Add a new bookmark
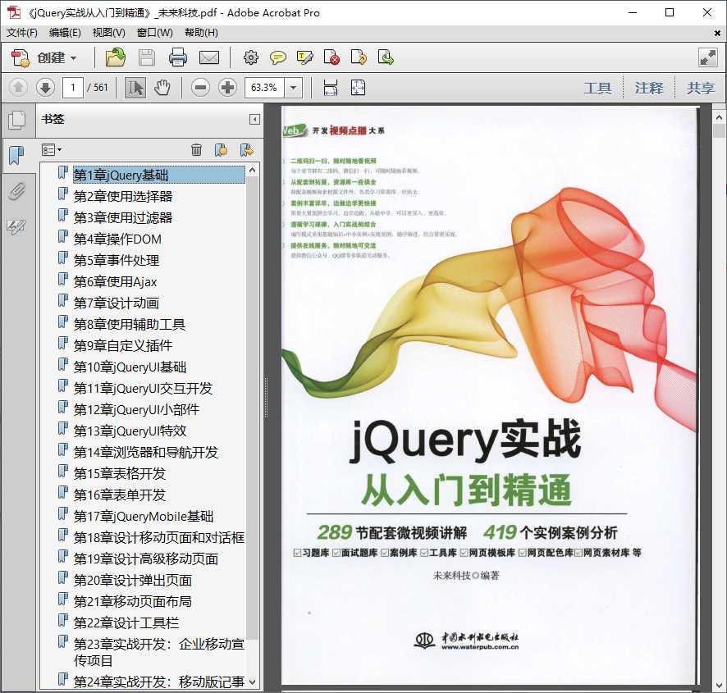The height and width of the screenshot is (693, 727). [x=220, y=149]
